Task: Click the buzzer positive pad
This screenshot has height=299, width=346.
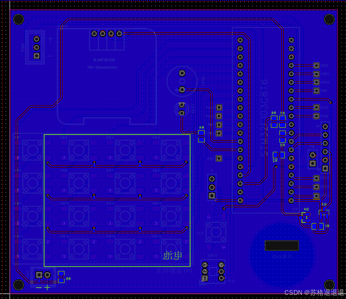Action: pyautogui.click(x=182, y=90)
